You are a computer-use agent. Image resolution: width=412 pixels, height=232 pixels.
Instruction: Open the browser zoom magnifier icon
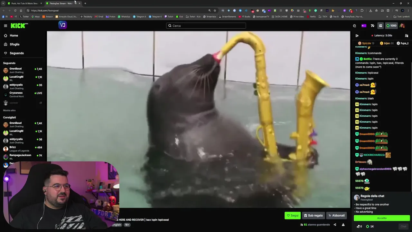pos(210,11)
